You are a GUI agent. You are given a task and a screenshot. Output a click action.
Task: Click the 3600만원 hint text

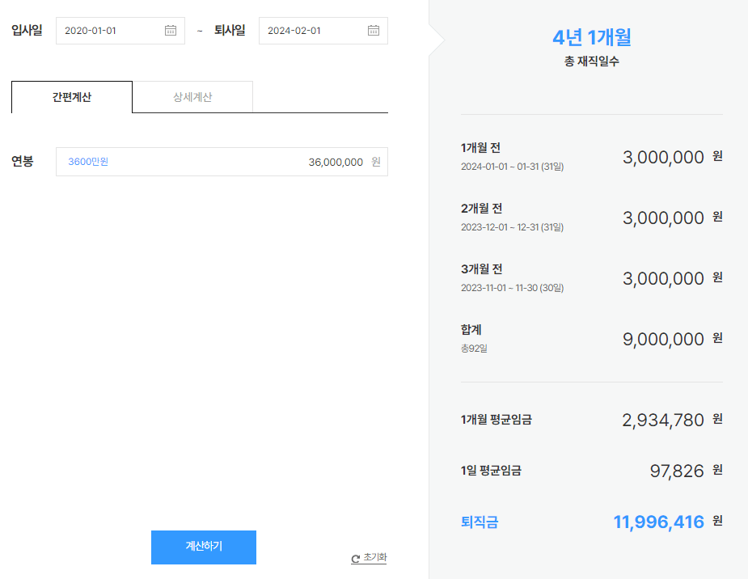(88, 162)
